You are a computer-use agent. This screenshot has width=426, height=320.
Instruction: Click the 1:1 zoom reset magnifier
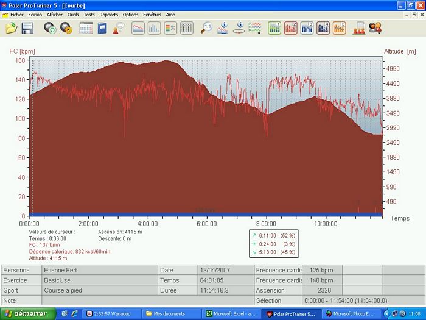click(x=207, y=28)
